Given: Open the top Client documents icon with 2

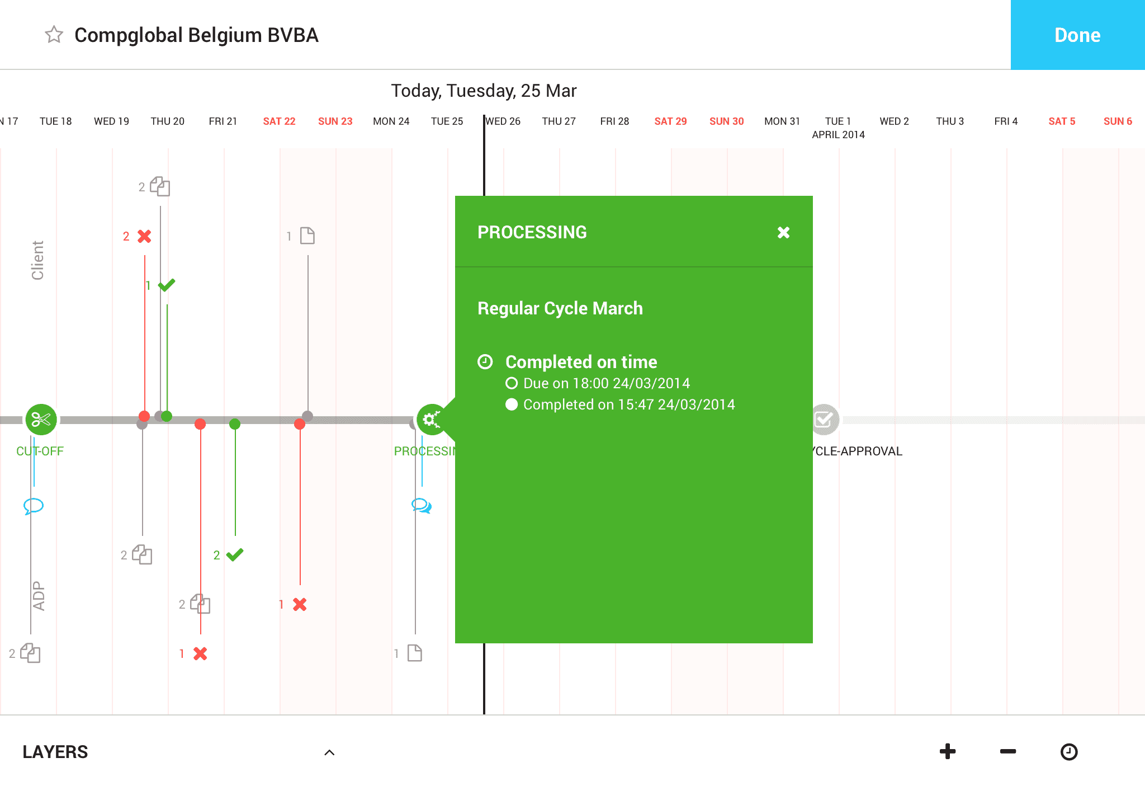Looking at the screenshot, I should pos(160,186).
